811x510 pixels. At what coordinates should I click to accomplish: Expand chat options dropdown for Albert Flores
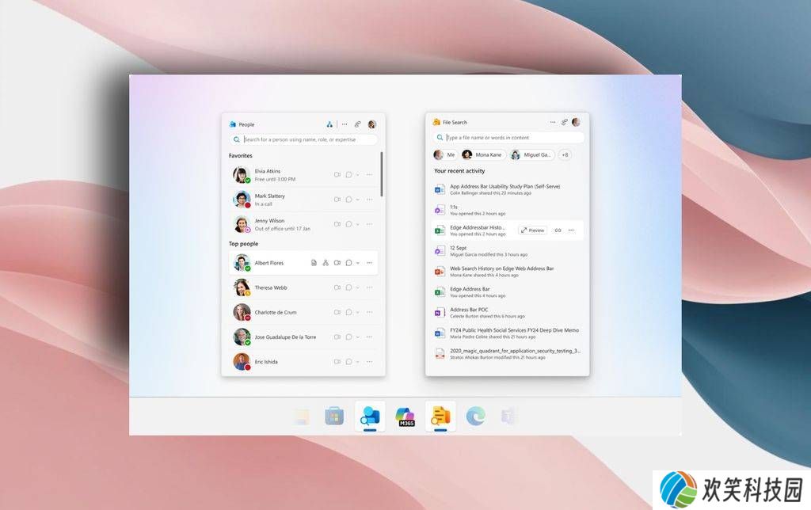point(357,263)
